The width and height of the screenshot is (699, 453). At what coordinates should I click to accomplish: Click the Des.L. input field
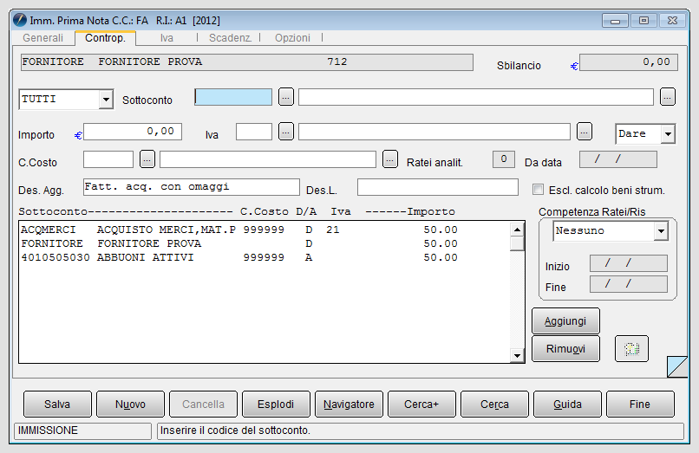point(438,186)
